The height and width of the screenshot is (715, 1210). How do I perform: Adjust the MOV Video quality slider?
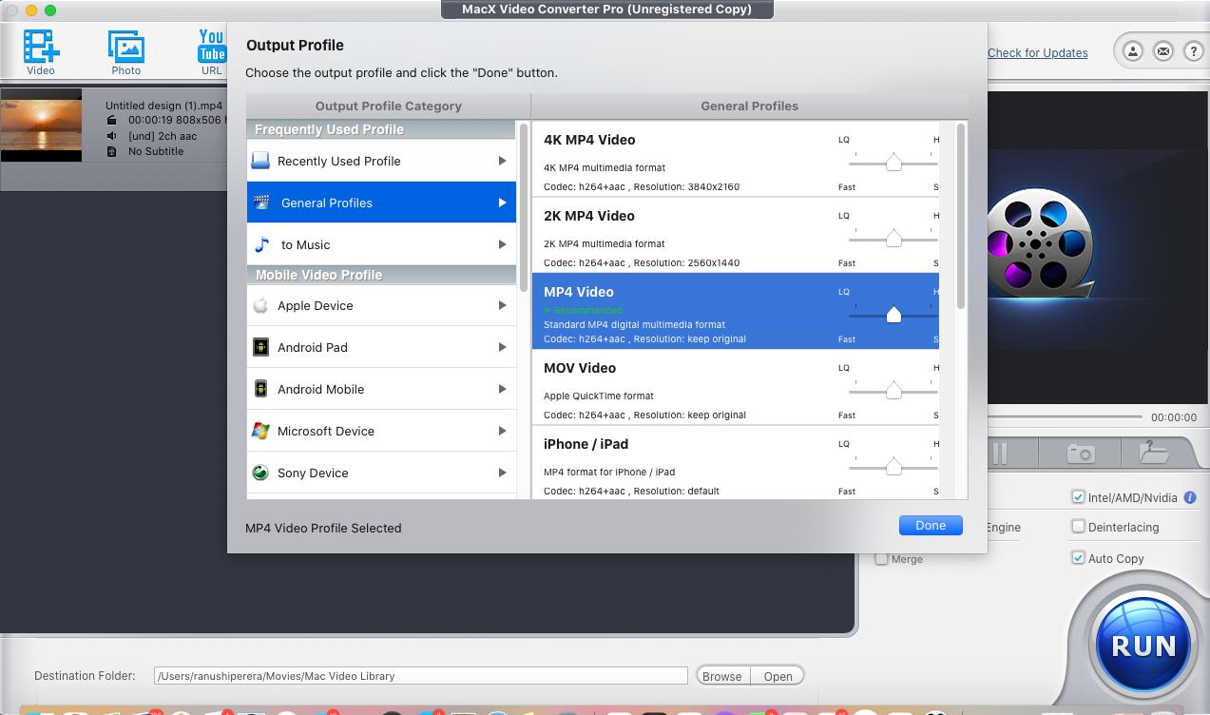pos(893,391)
